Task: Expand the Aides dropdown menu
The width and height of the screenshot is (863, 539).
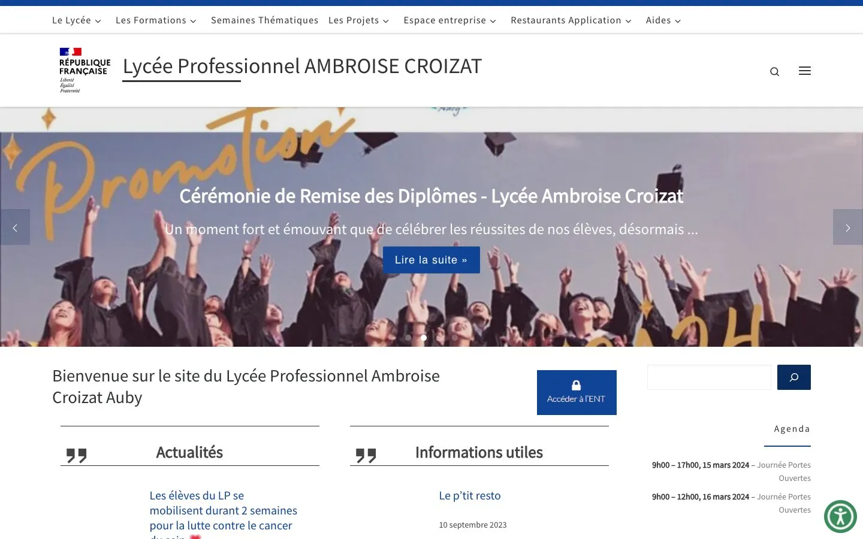Action: coord(663,20)
